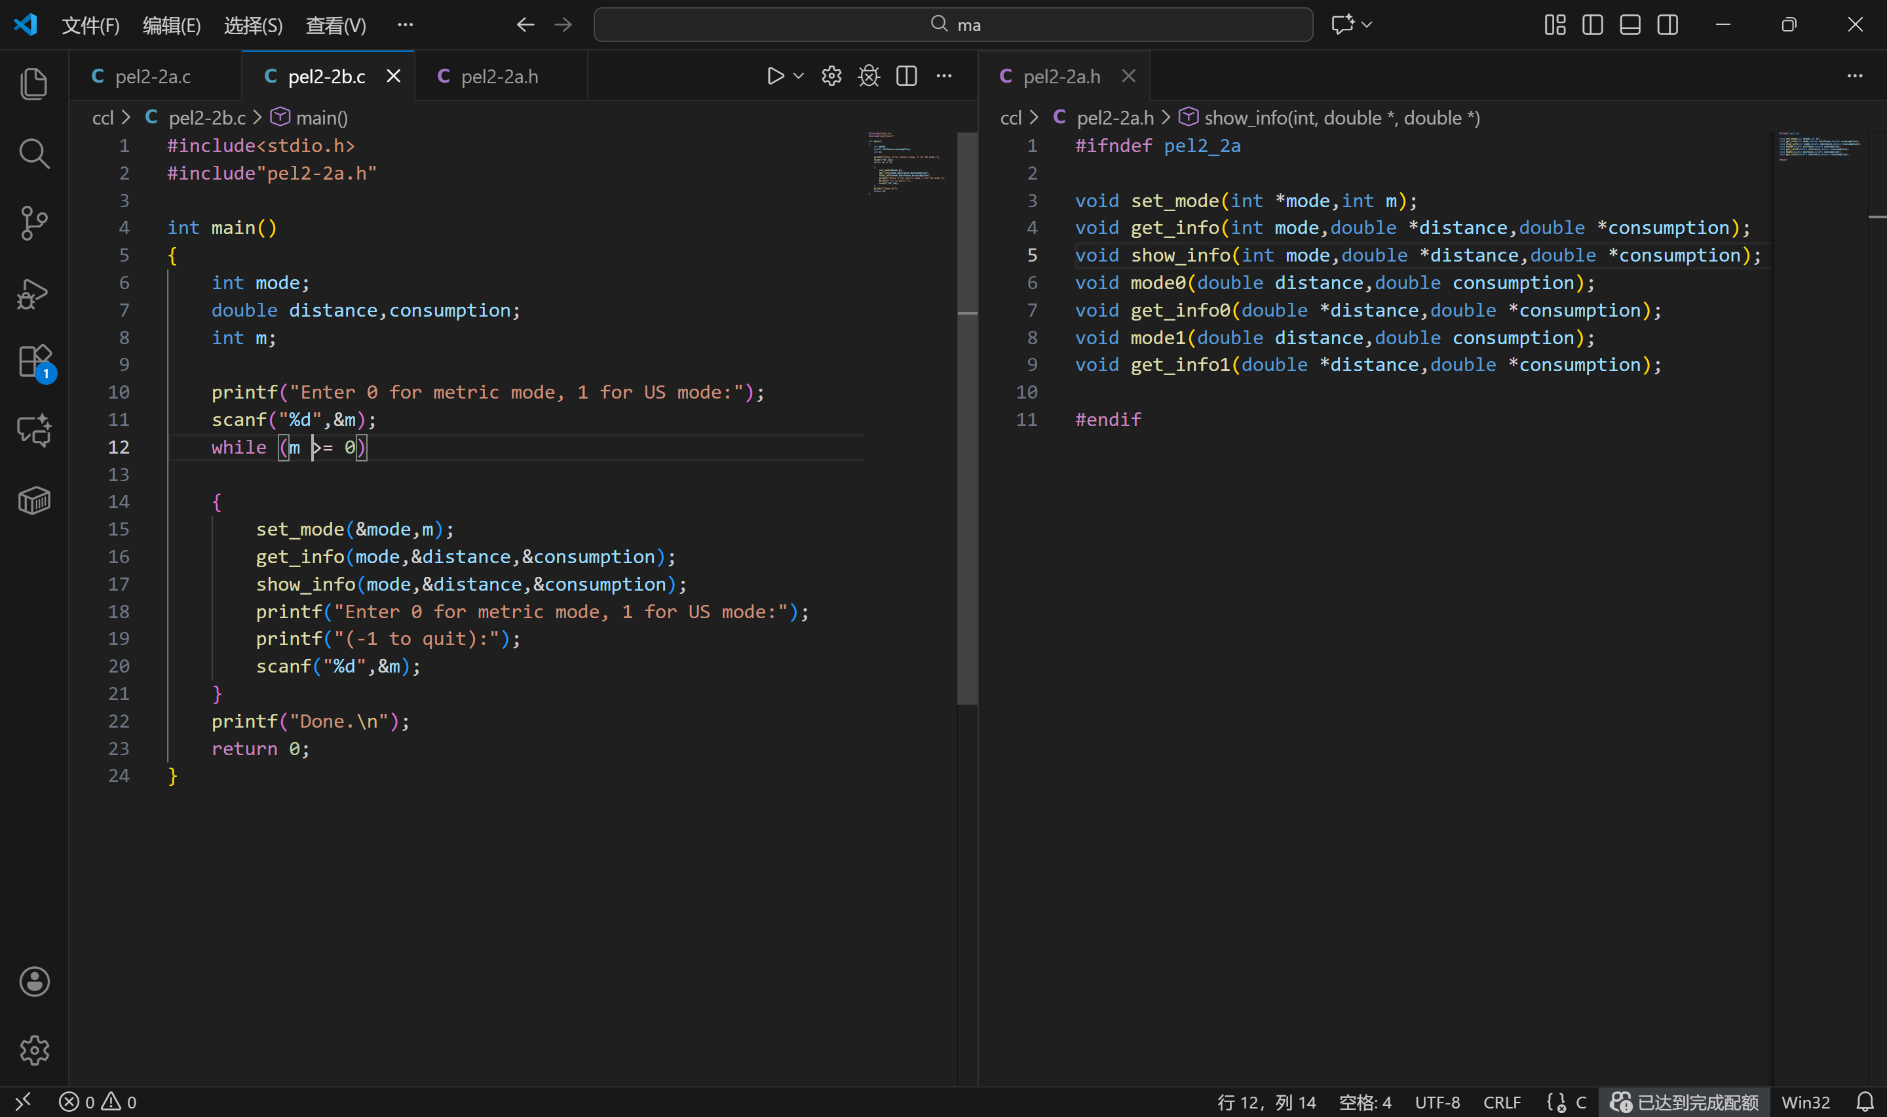Image resolution: width=1887 pixels, height=1117 pixels.
Task: Expand the hidden menu bar items ellipsis
Action: (x=405, y=25)
